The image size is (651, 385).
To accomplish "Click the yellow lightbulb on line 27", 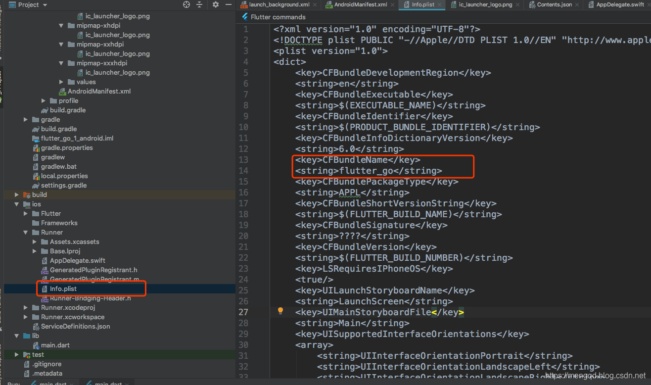I will tap(280, 311).
